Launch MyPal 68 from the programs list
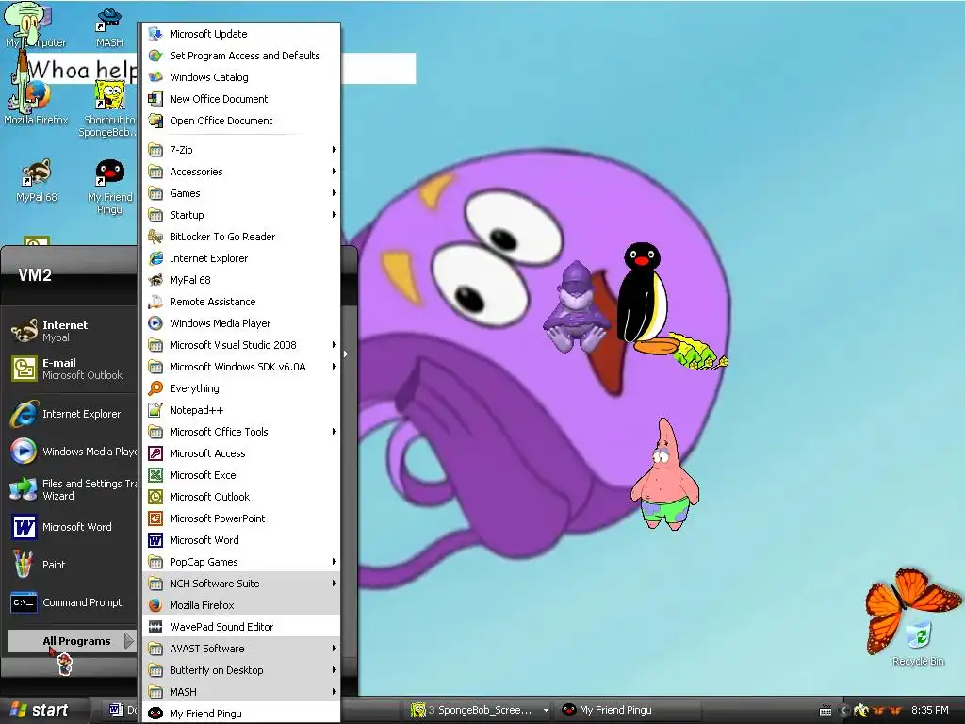 click(241, 279)
